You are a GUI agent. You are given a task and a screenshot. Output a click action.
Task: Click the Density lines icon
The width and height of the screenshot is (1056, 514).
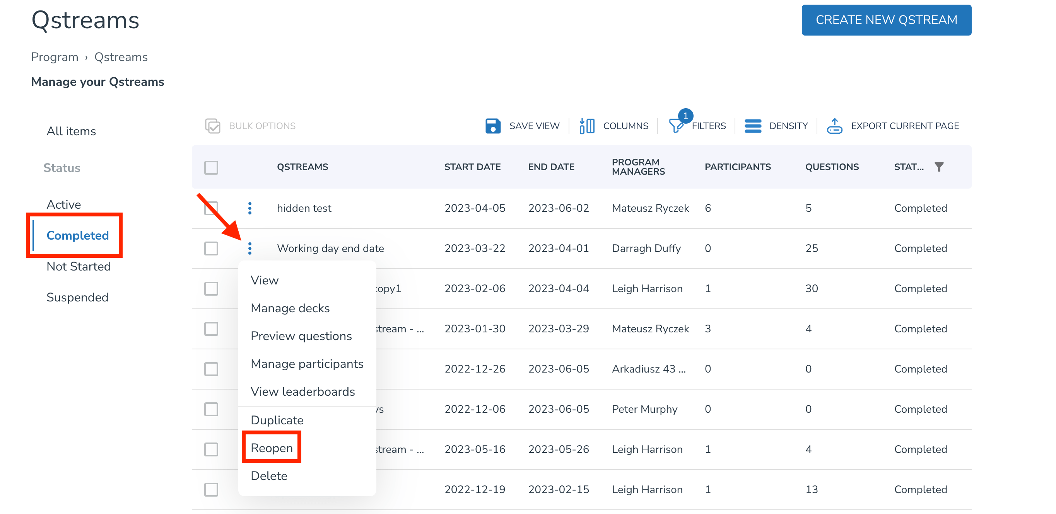pyautogui.click(x=753, y=126)
